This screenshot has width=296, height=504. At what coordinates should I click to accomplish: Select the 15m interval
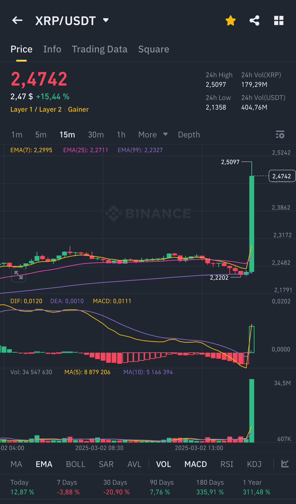coord(67,135)
